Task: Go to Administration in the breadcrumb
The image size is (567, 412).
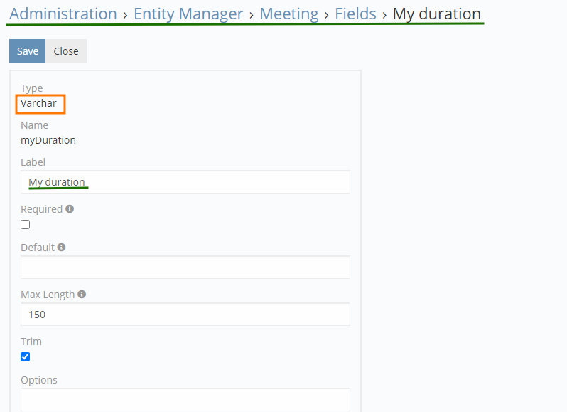Action: (x=63, y=14)
